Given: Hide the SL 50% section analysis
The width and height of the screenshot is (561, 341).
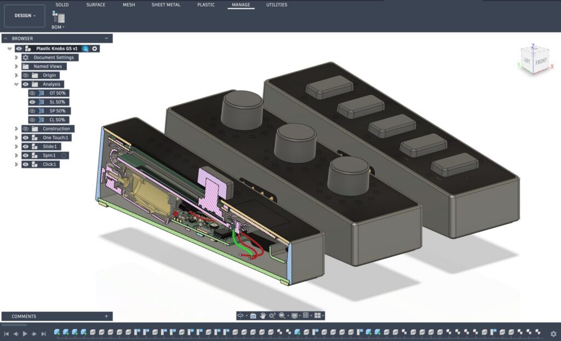Looking at the screenshot, I should point(32,102).
